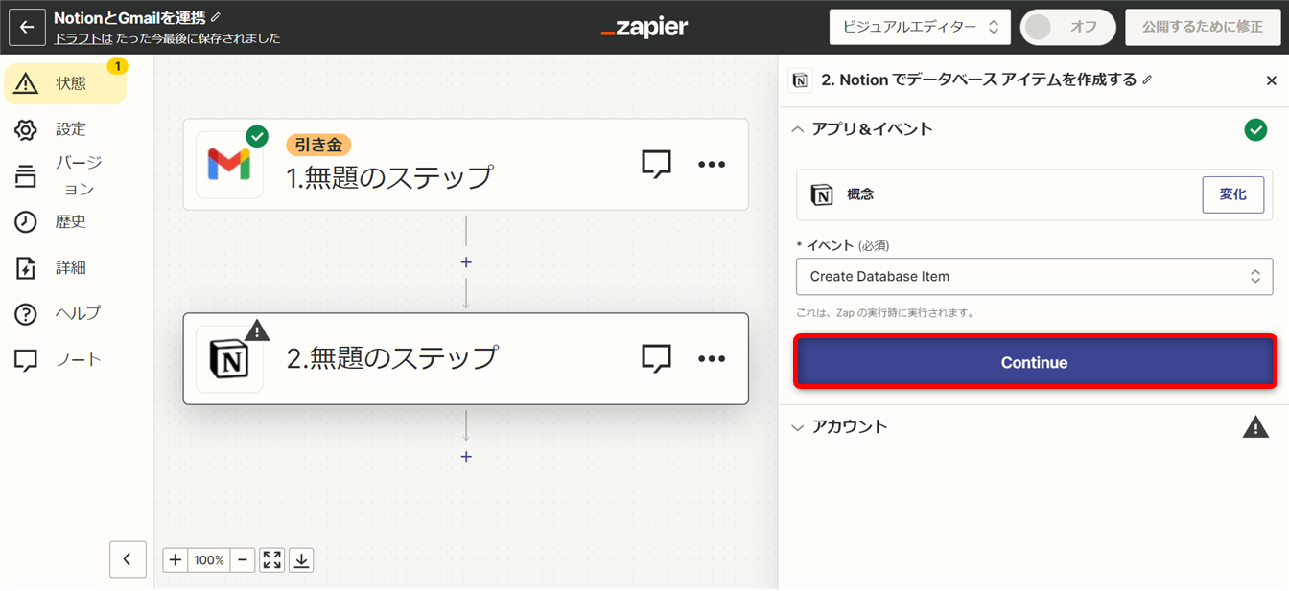Viewport: 1289px width, 591px height.
Task: Click pencil icon next to Zap title
Action: tap(215, 17)
